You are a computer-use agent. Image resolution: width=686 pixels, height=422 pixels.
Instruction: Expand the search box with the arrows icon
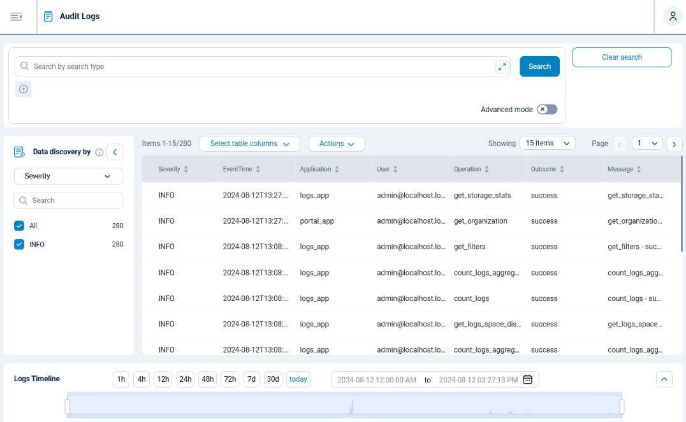[x=502, y=66]
